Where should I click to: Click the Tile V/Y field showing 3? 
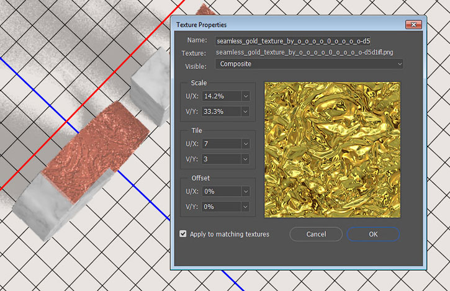222,159
